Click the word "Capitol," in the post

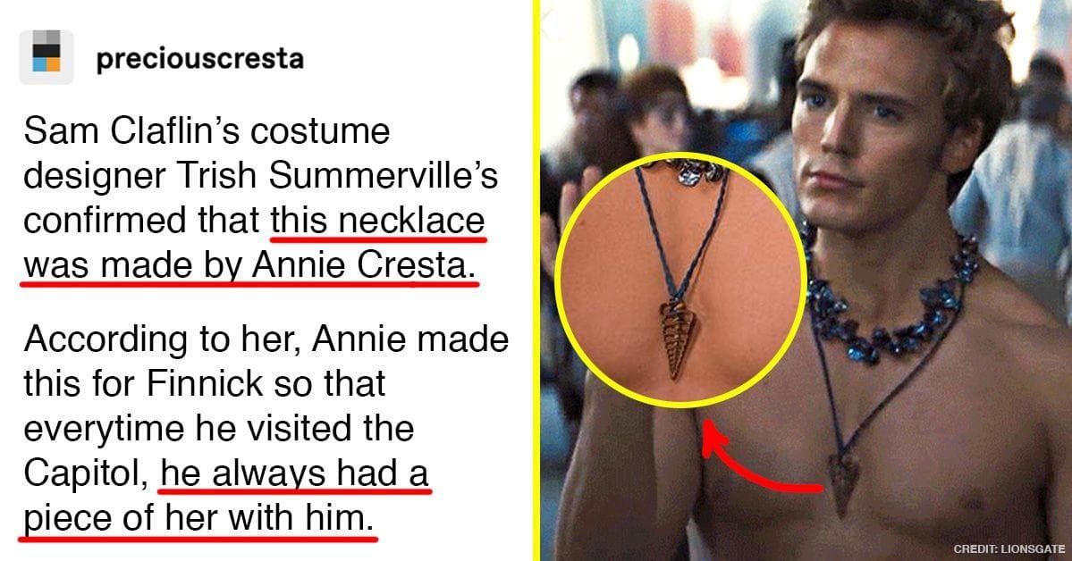(86, 473)
